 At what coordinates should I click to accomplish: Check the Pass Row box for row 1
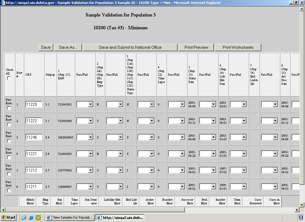(9, 108)
